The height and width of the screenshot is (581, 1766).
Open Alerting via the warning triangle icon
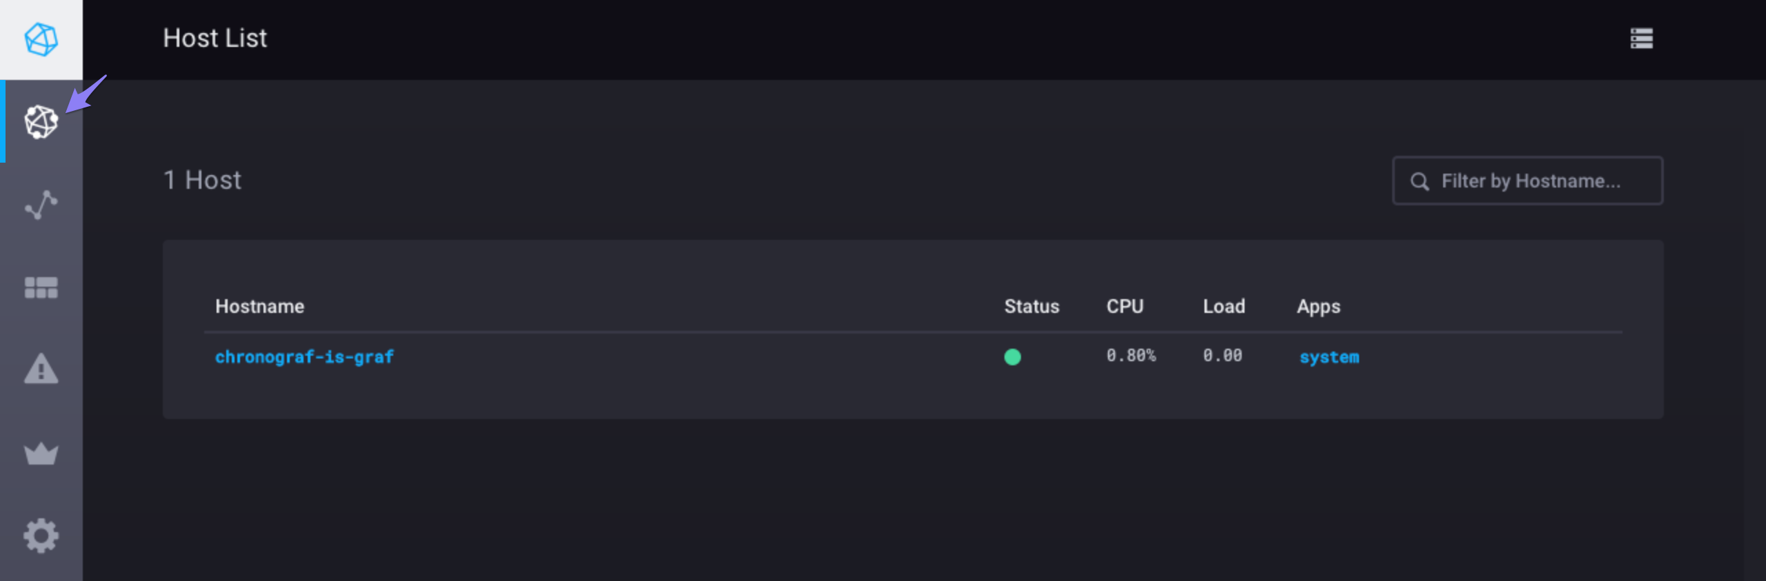point(41,369)
